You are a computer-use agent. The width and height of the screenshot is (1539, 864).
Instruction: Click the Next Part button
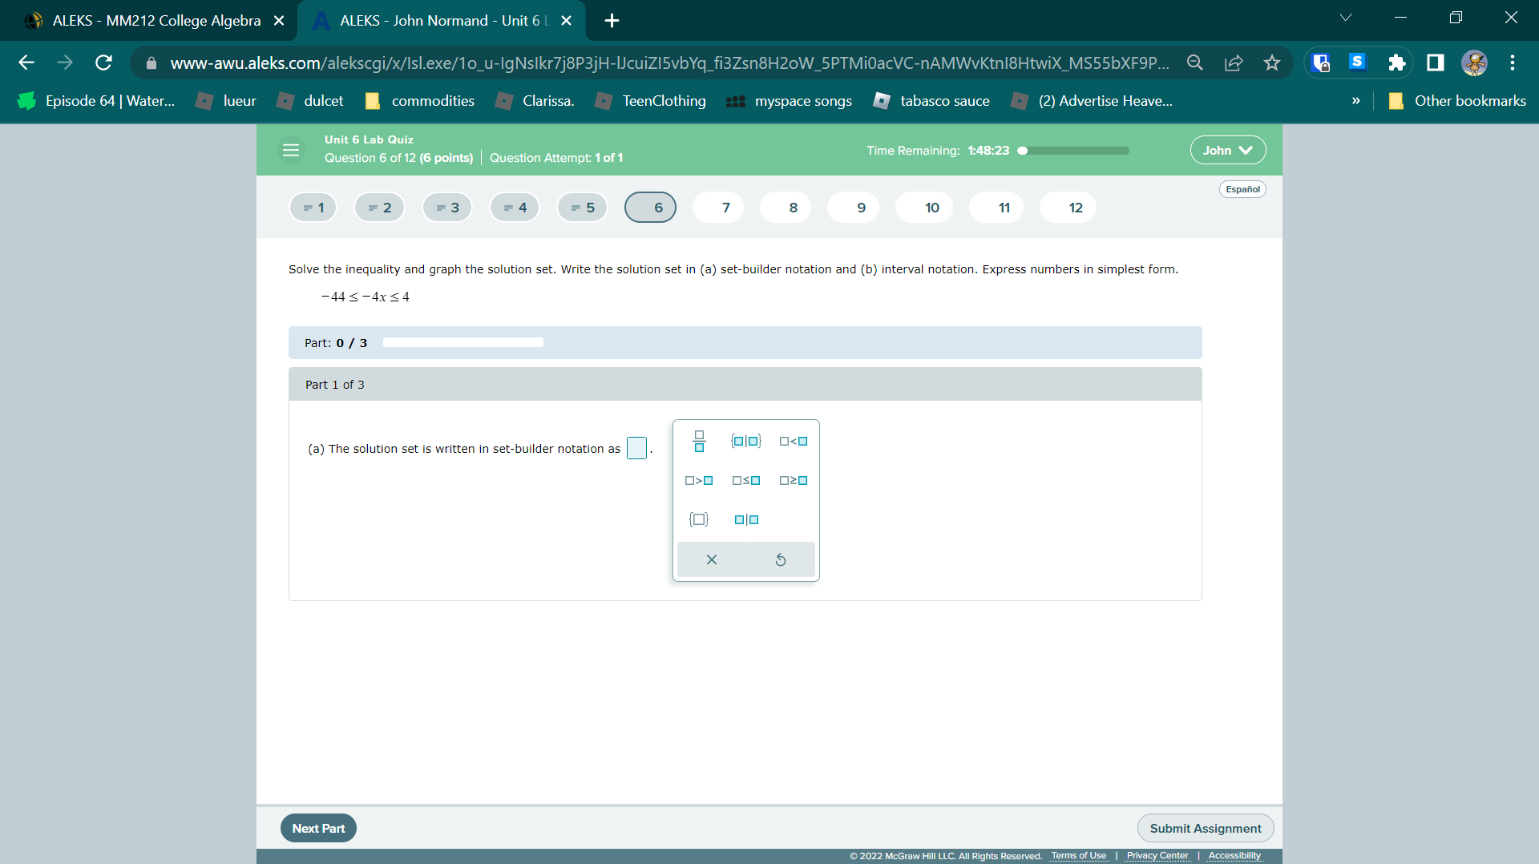coord(318,828)
